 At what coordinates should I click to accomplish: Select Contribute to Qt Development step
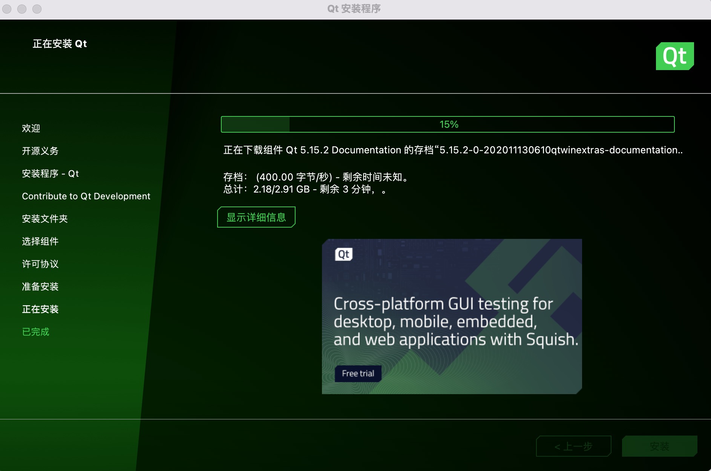click(86, 196)
